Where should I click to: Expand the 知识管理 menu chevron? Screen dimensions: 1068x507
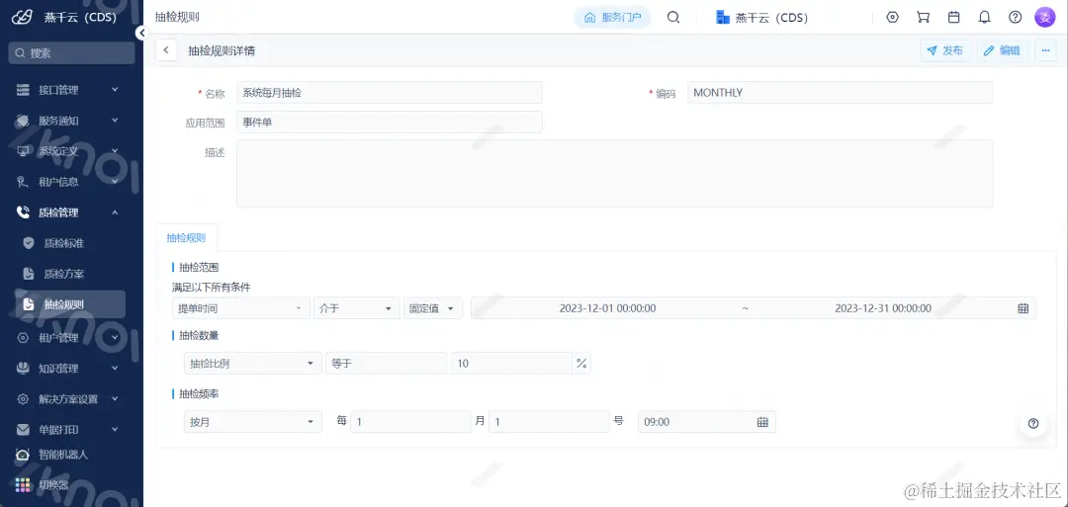(x=115, y=369)
